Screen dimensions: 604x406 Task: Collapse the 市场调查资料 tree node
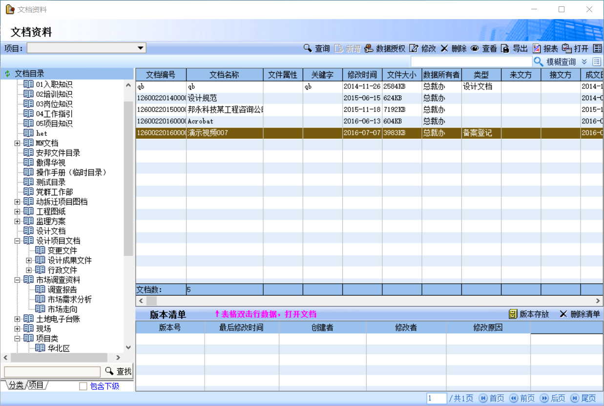[x=18, y=280]
